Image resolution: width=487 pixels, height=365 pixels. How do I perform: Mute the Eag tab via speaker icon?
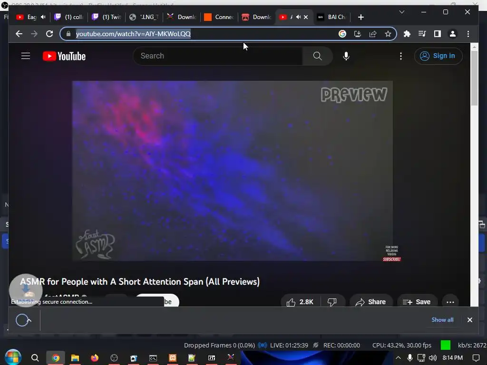click(x=43, y=17)
